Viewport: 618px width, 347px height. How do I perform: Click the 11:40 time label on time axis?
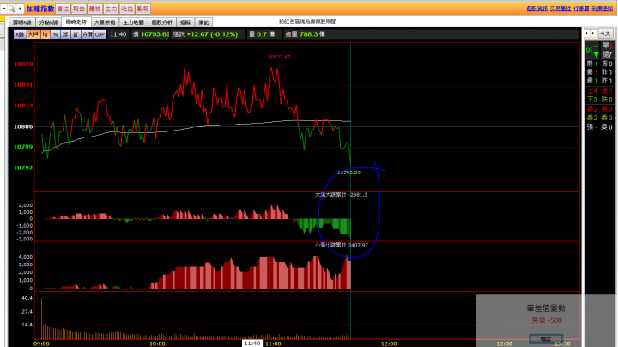[251, 344]
